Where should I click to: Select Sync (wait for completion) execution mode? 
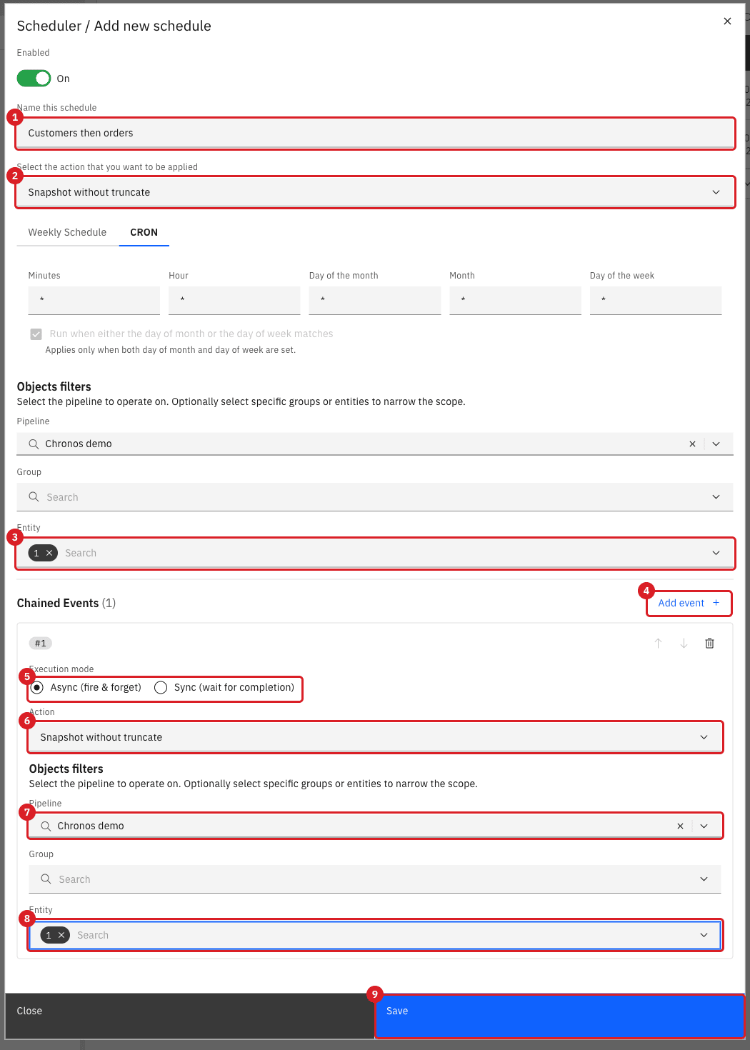tap(161, 687)
